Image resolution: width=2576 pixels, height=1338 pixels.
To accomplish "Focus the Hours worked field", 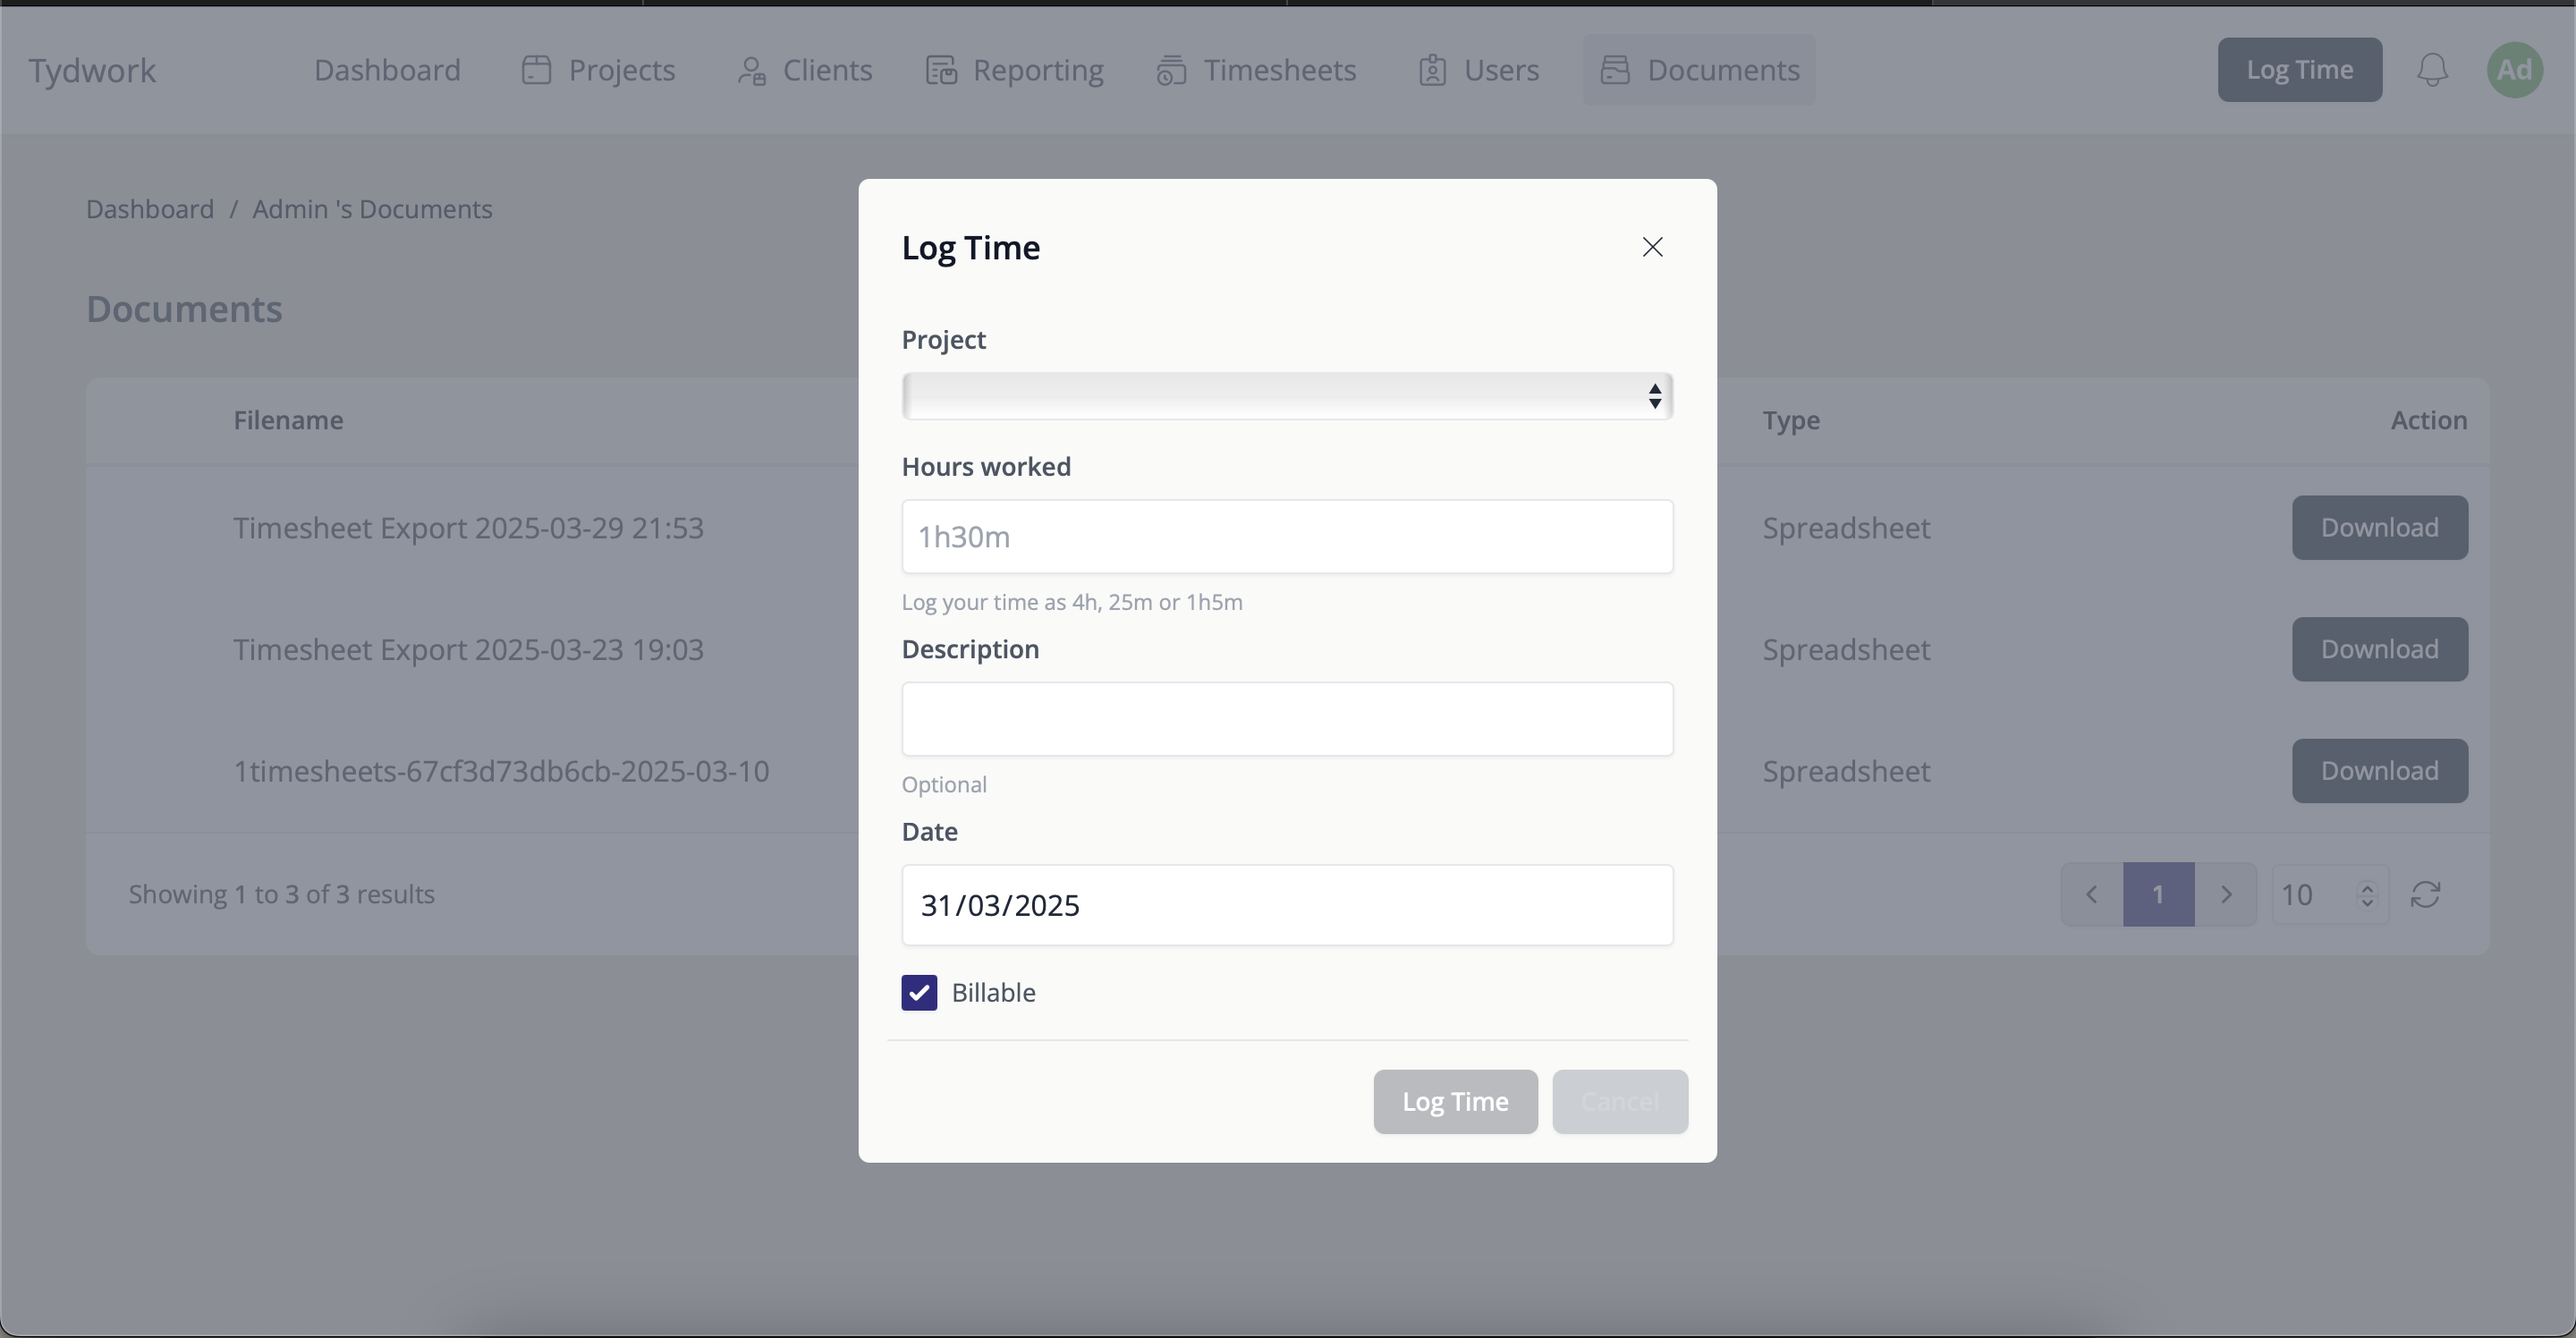I will click(1287, 537).
